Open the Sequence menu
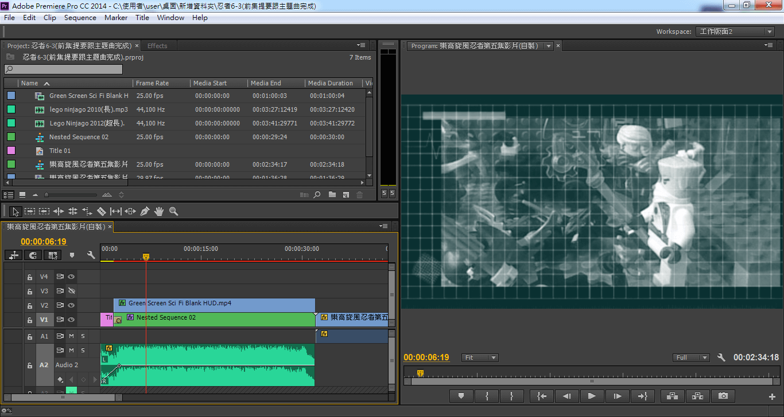Screen dimensions: 784x417 click(80, 18)
